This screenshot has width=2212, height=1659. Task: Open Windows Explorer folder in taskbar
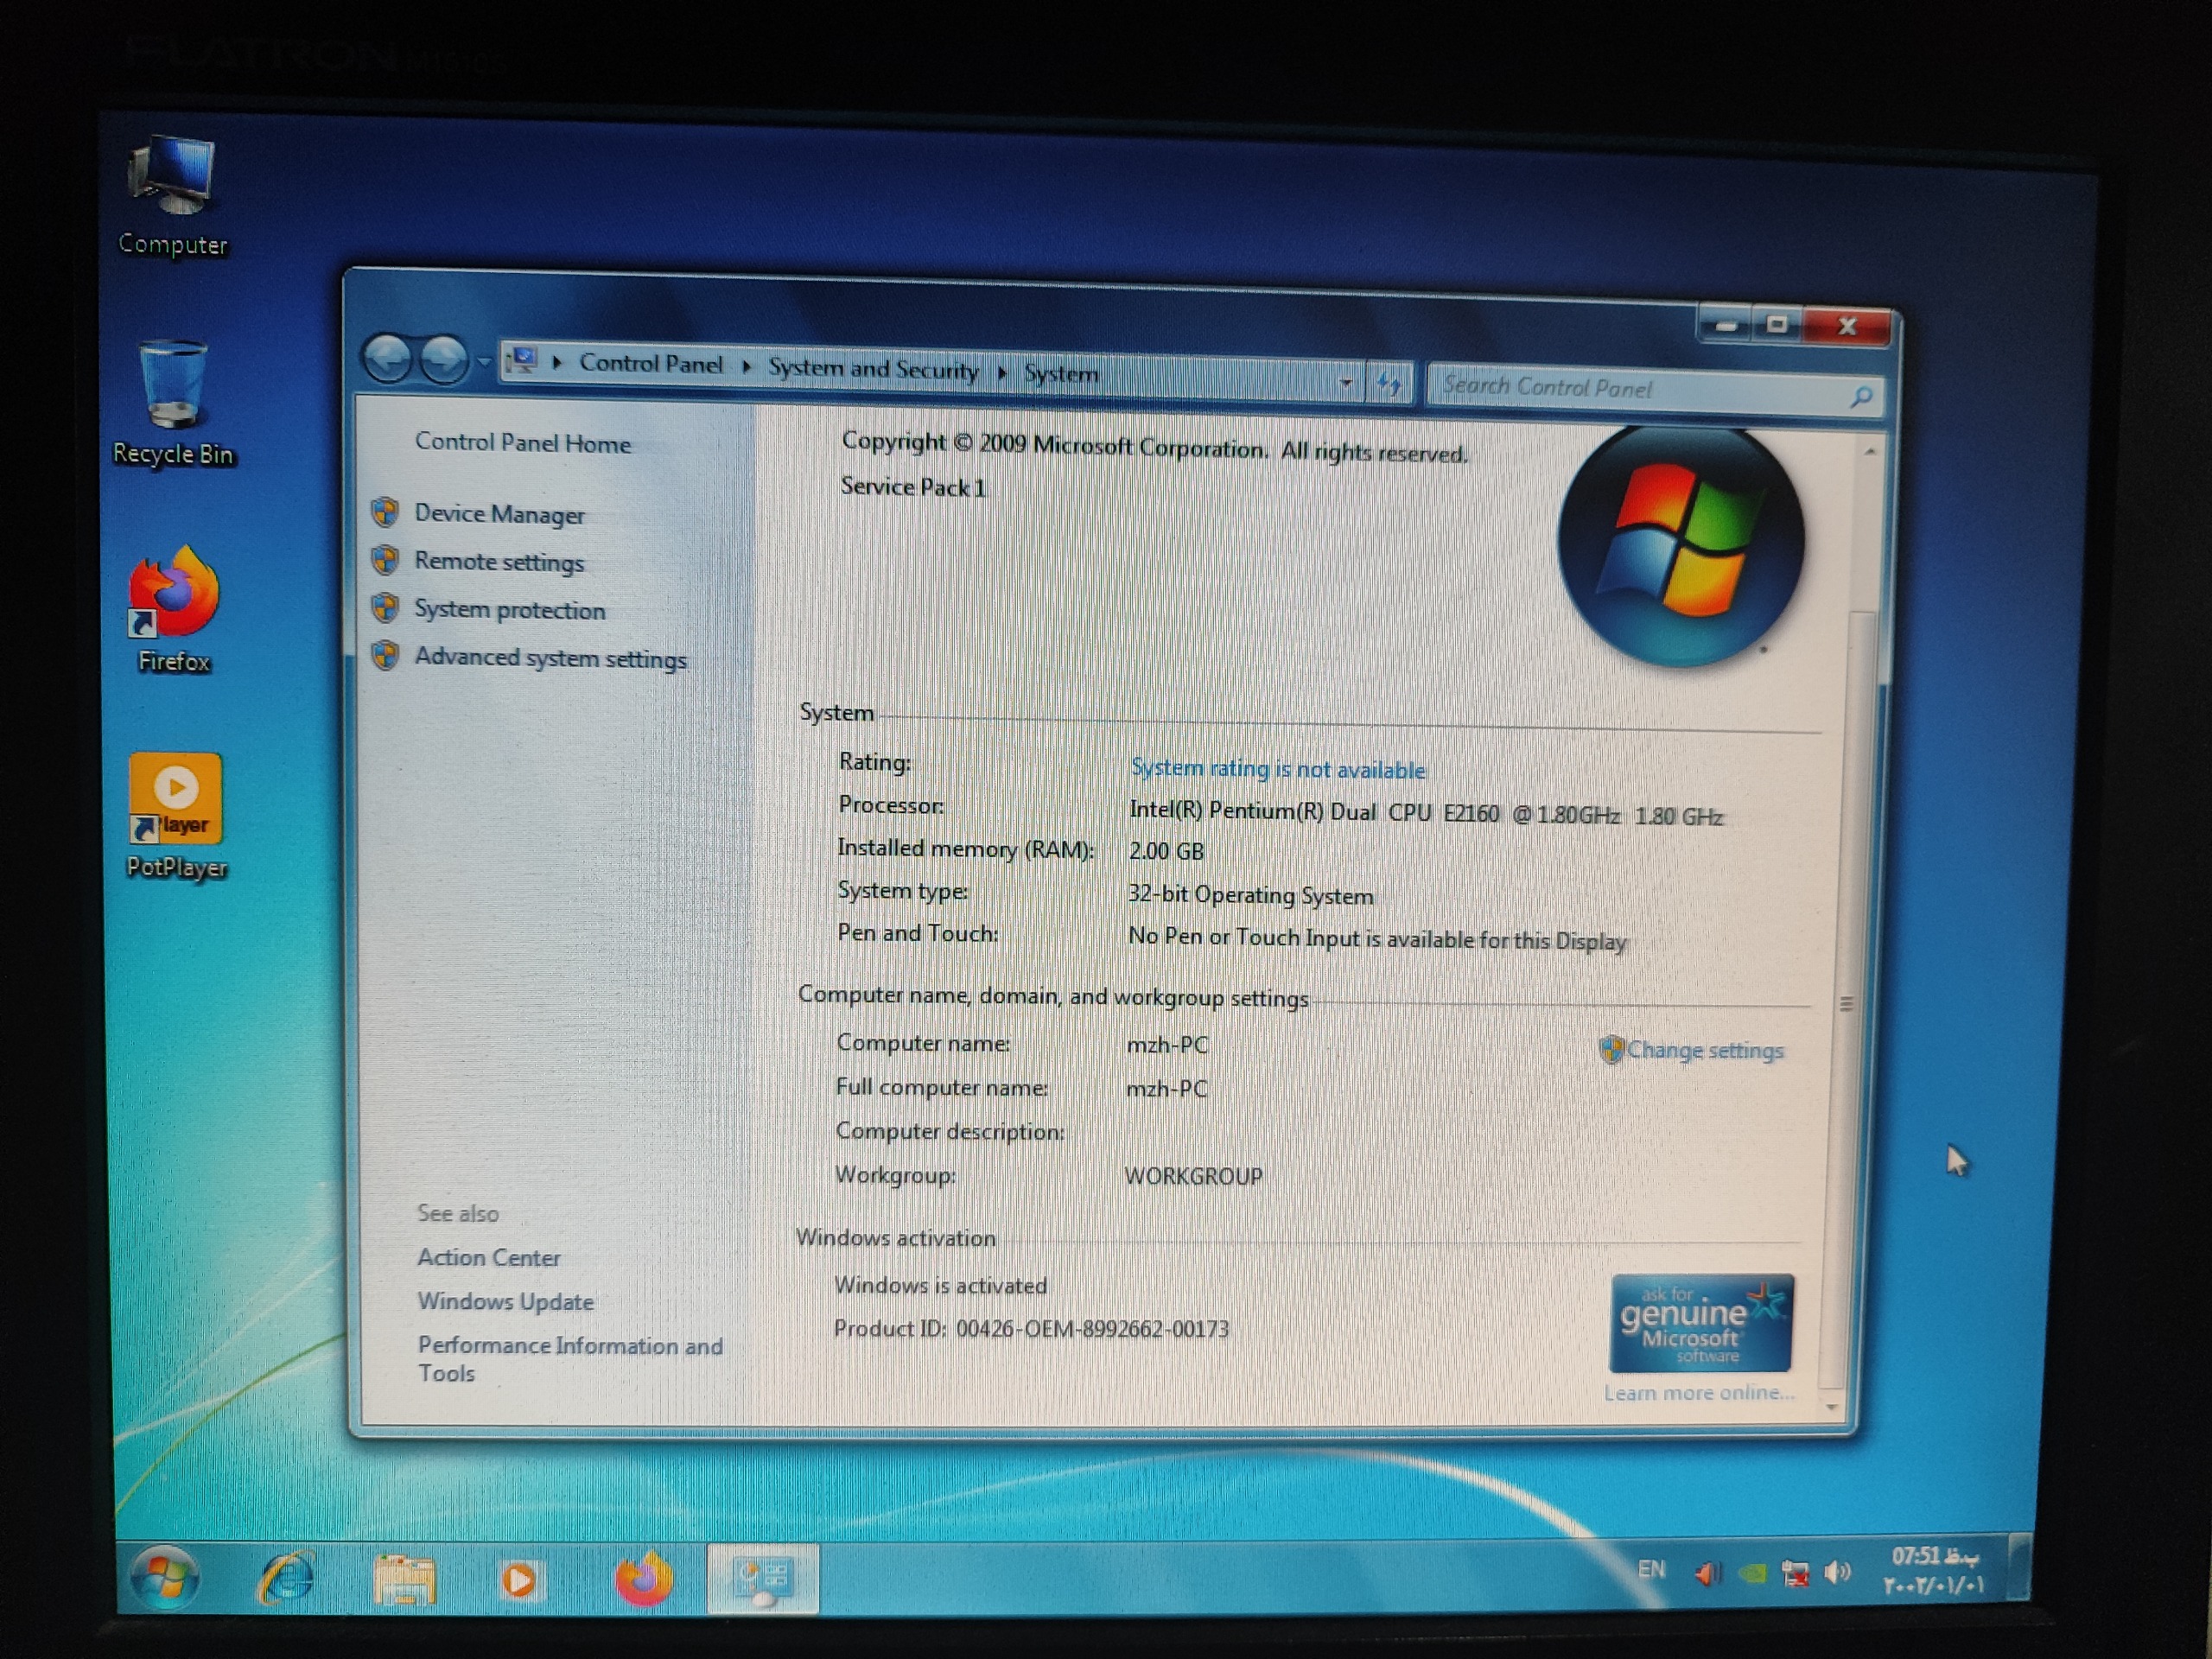click(404, 1582)
